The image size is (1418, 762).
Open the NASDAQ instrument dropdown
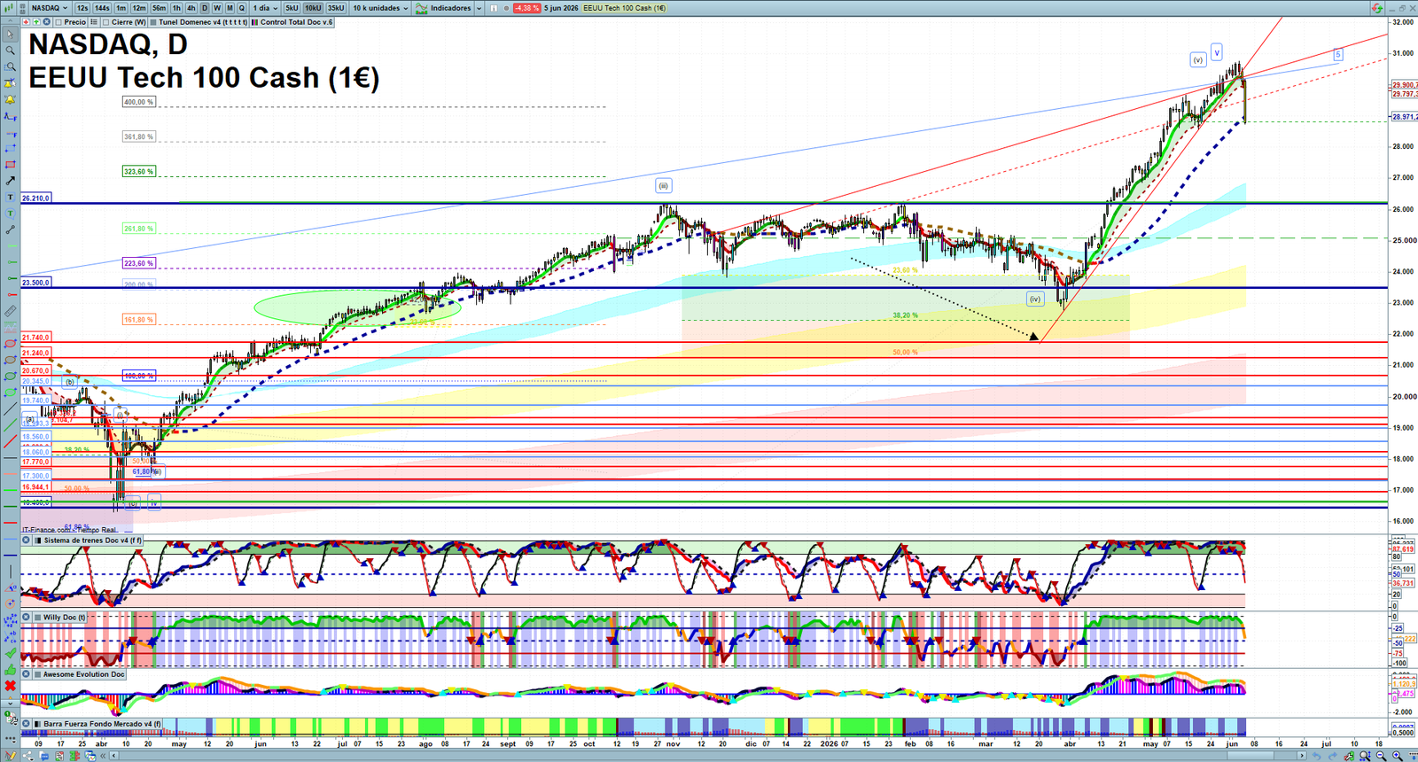click(50, 8)
